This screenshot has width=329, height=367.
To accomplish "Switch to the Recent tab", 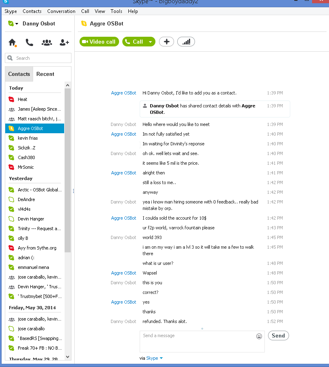I will click(x=45, y=74).
